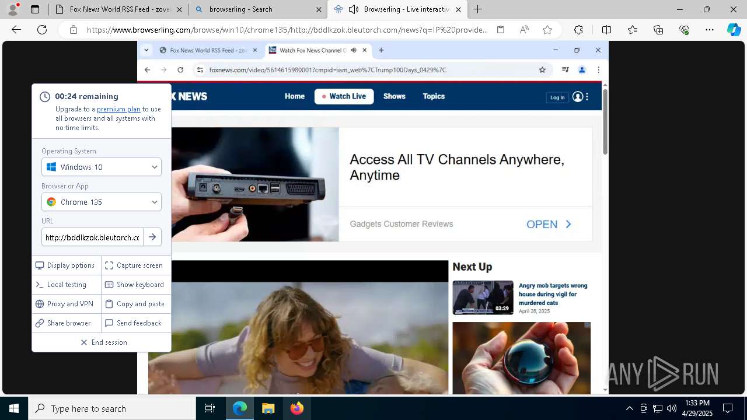Open Chrome profile avatar
The height and width of the screenshot is (420, 747).
(582, 70)
